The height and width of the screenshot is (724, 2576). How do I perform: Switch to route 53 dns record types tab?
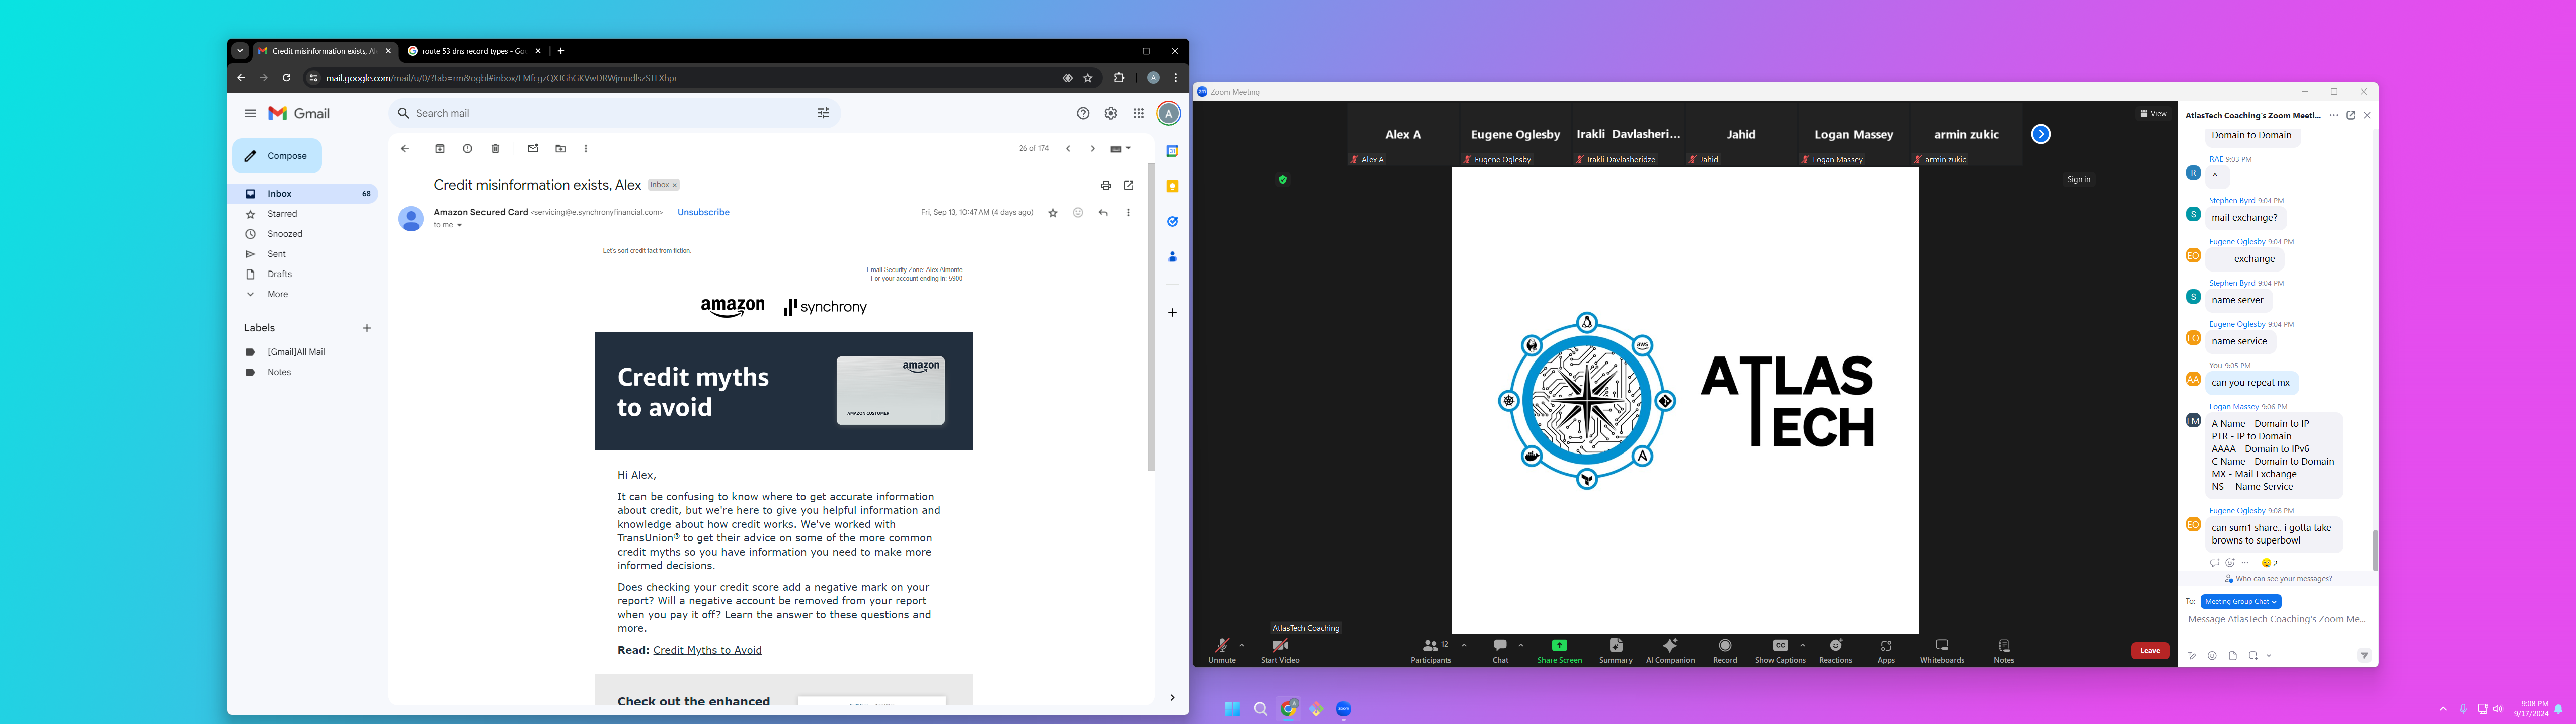click(472, 51)
